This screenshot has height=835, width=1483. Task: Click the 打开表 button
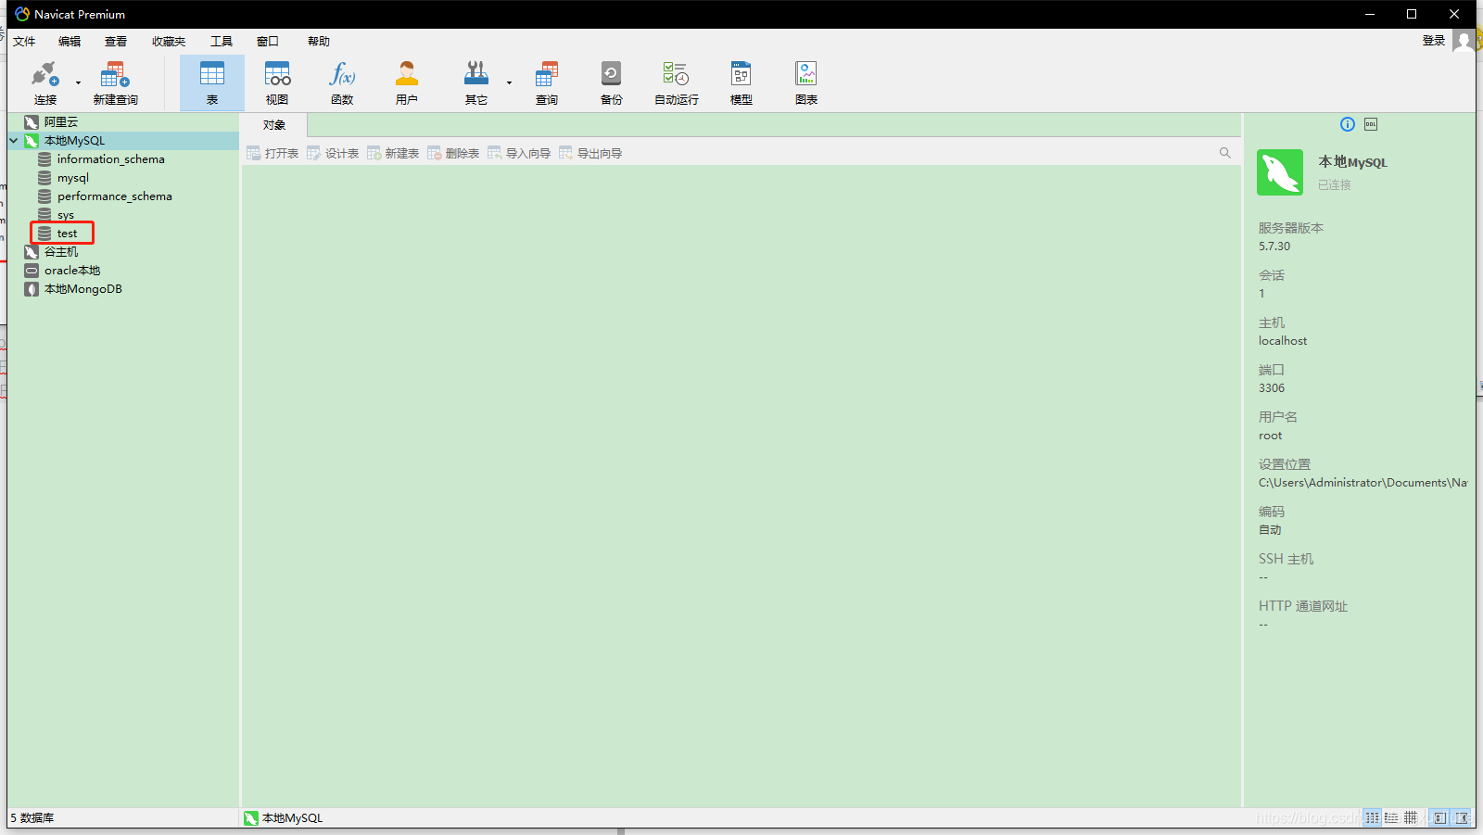[x=273, y=153]
